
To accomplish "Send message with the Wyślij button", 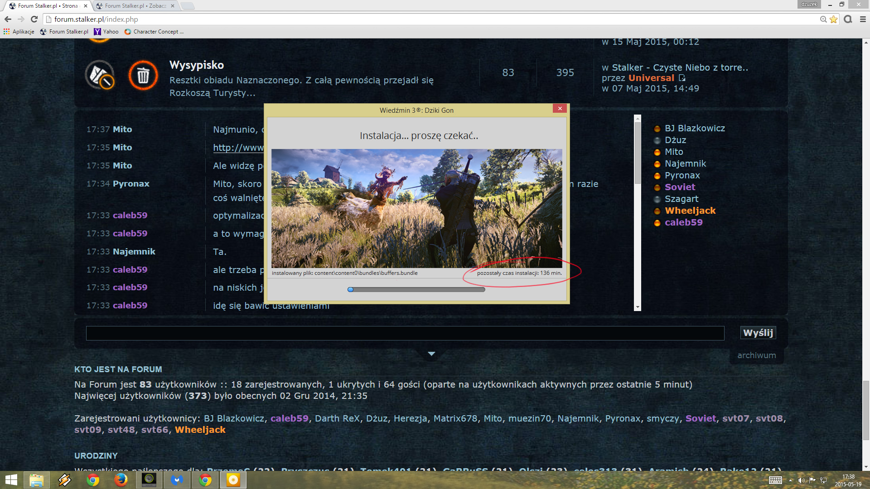I will (x=758, y=333).
